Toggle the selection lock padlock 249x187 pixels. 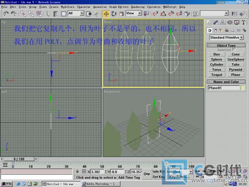(x=77, y=171)
